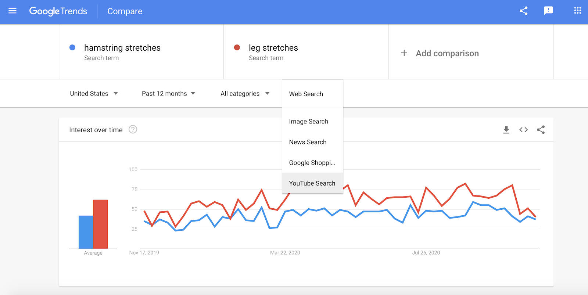
Task: Open the send feedback icon
Action: (548, 11)
